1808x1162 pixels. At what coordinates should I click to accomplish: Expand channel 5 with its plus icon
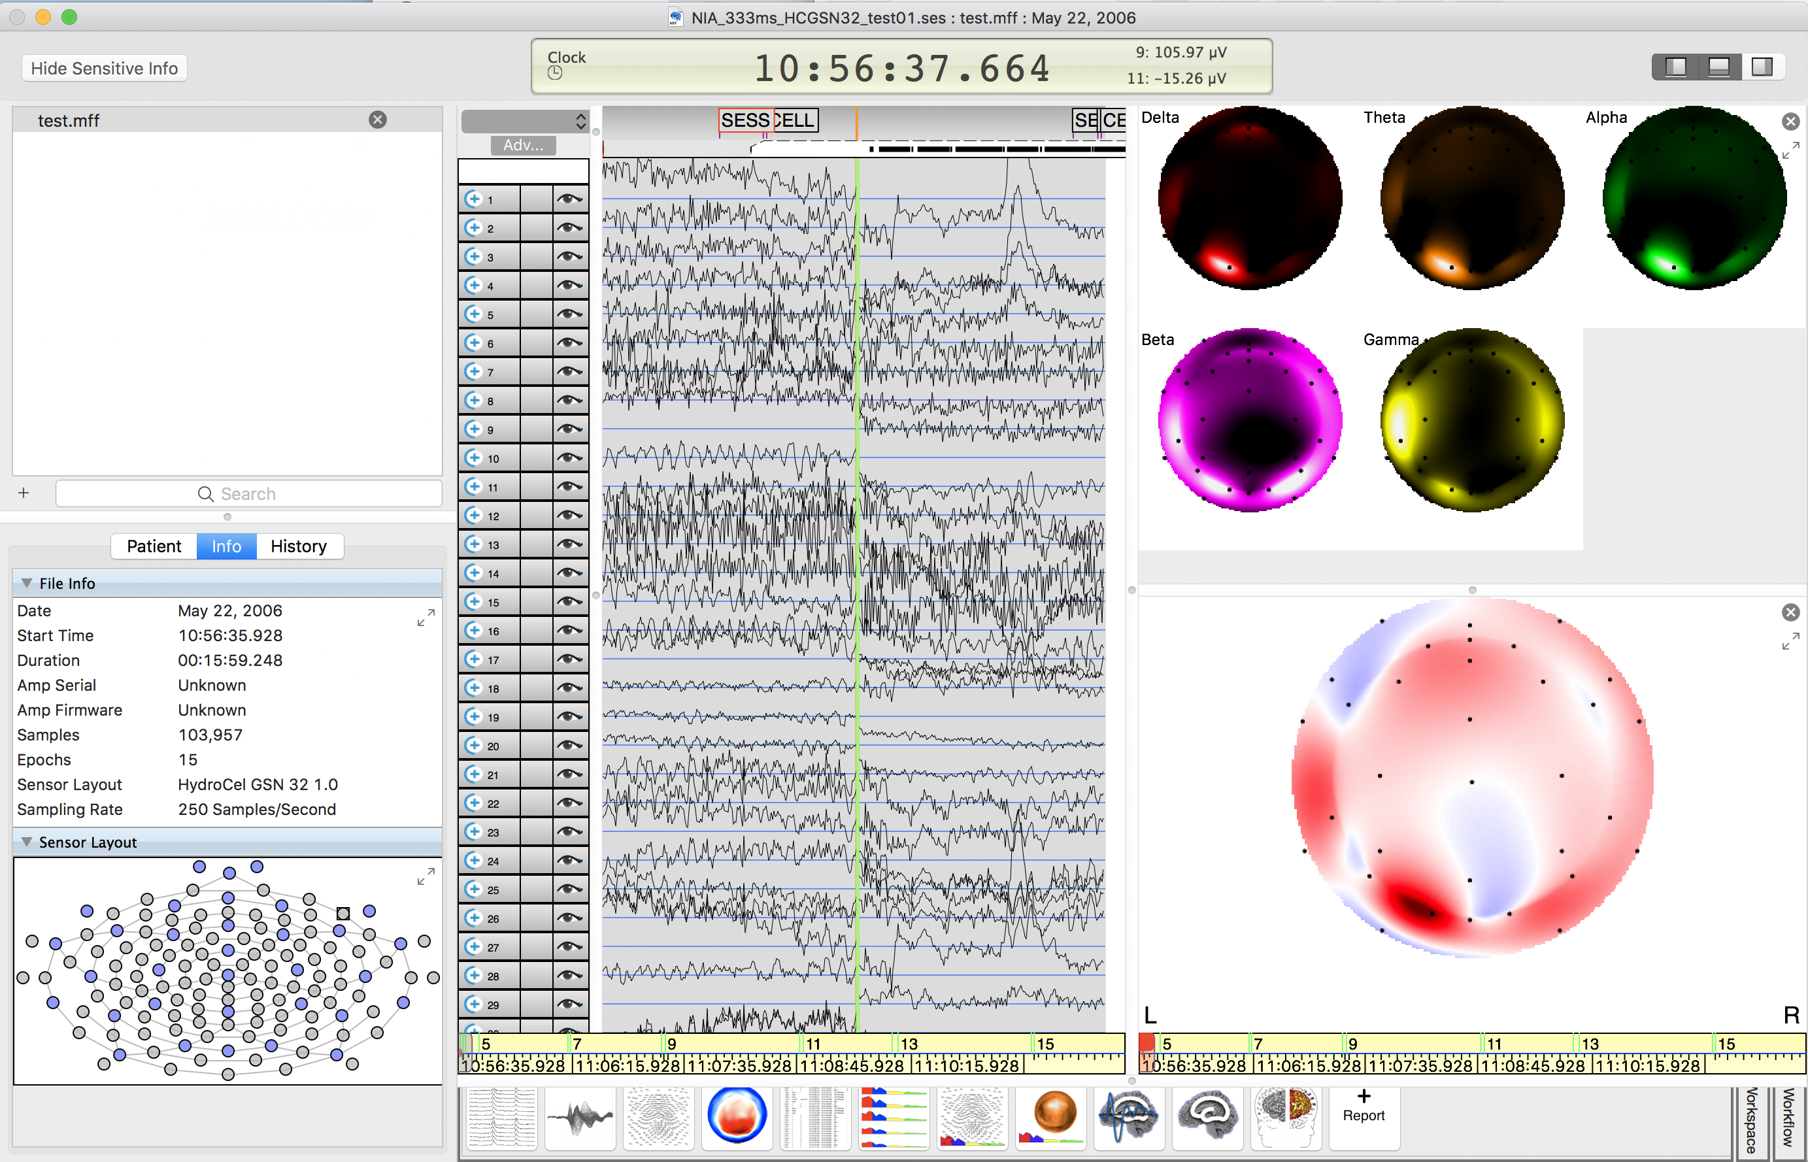(x=474, y=314)
